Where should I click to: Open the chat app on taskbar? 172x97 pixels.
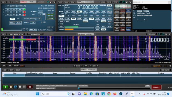click(79, 94)
